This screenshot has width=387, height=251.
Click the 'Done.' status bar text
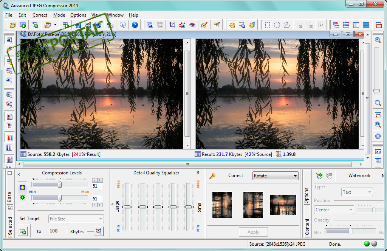tap(335, 244)
